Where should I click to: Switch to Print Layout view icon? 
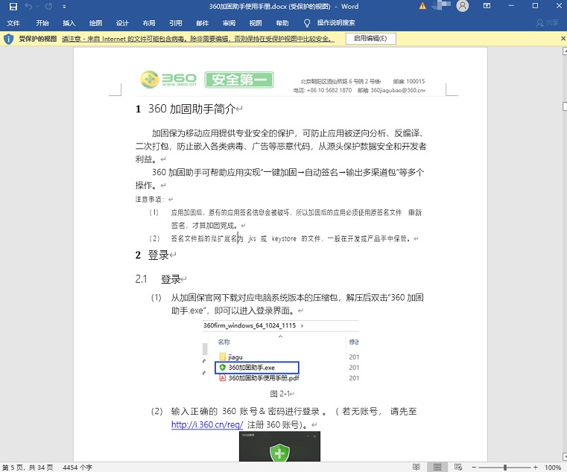click(x=437, y=467)
